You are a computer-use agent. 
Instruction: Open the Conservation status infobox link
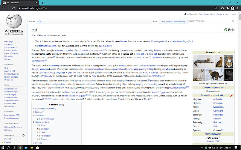click(213, 88)
